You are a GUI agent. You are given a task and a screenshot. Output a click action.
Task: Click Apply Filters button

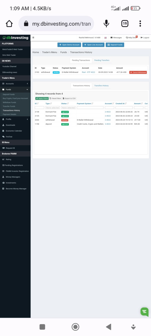(42, 98)
